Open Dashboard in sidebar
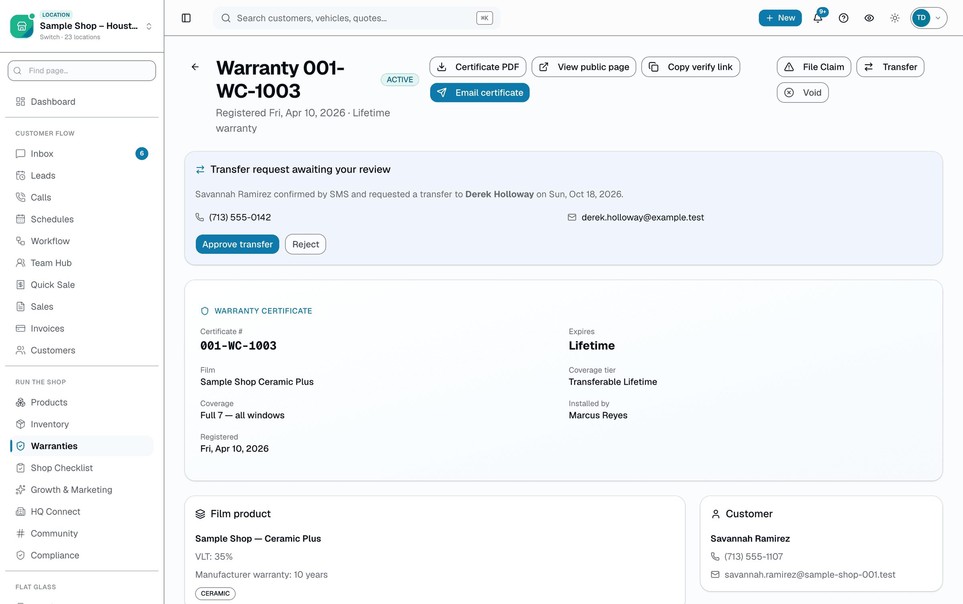 [x=82, y=102]
